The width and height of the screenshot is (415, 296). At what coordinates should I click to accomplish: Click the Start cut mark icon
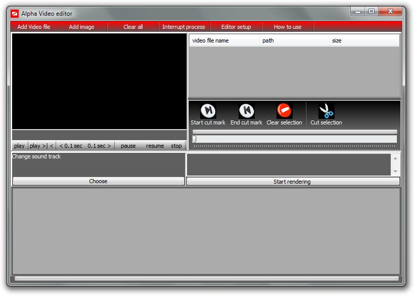[x=208, y=111]
